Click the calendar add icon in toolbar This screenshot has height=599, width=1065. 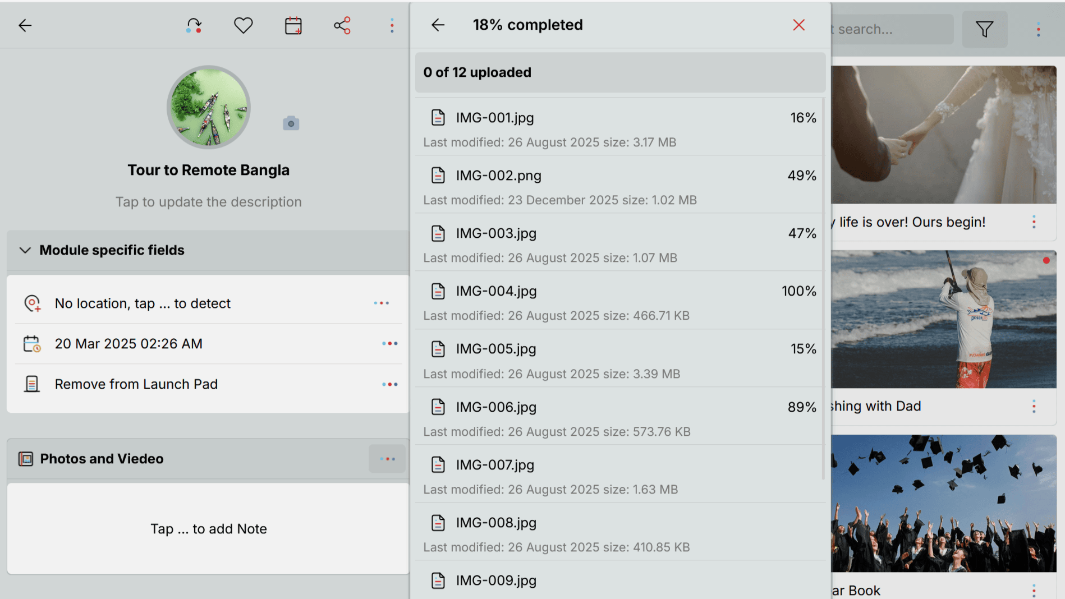293,25
